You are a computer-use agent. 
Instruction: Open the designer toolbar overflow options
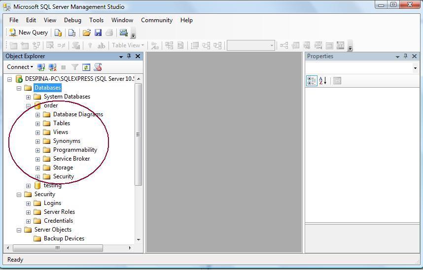(x=350, y=46)
